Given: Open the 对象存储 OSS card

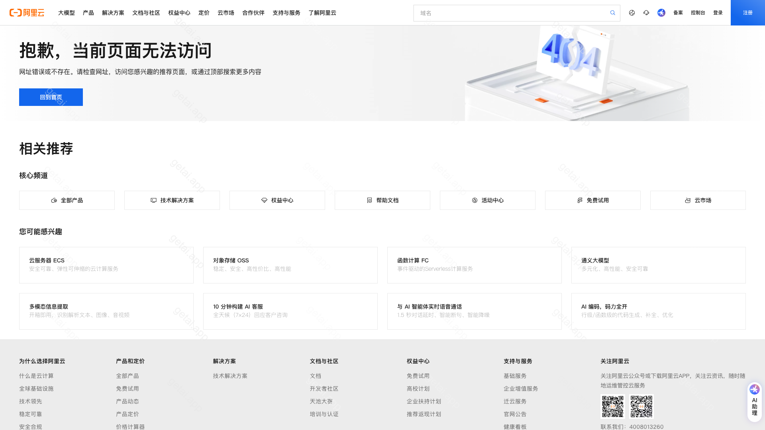Looking at the screenshot, I should [290, 265].
